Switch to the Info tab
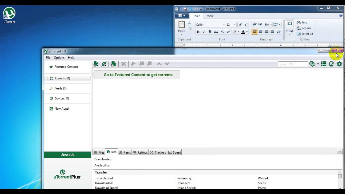Viewport: 345px width, 194px height. pos(112,152)
